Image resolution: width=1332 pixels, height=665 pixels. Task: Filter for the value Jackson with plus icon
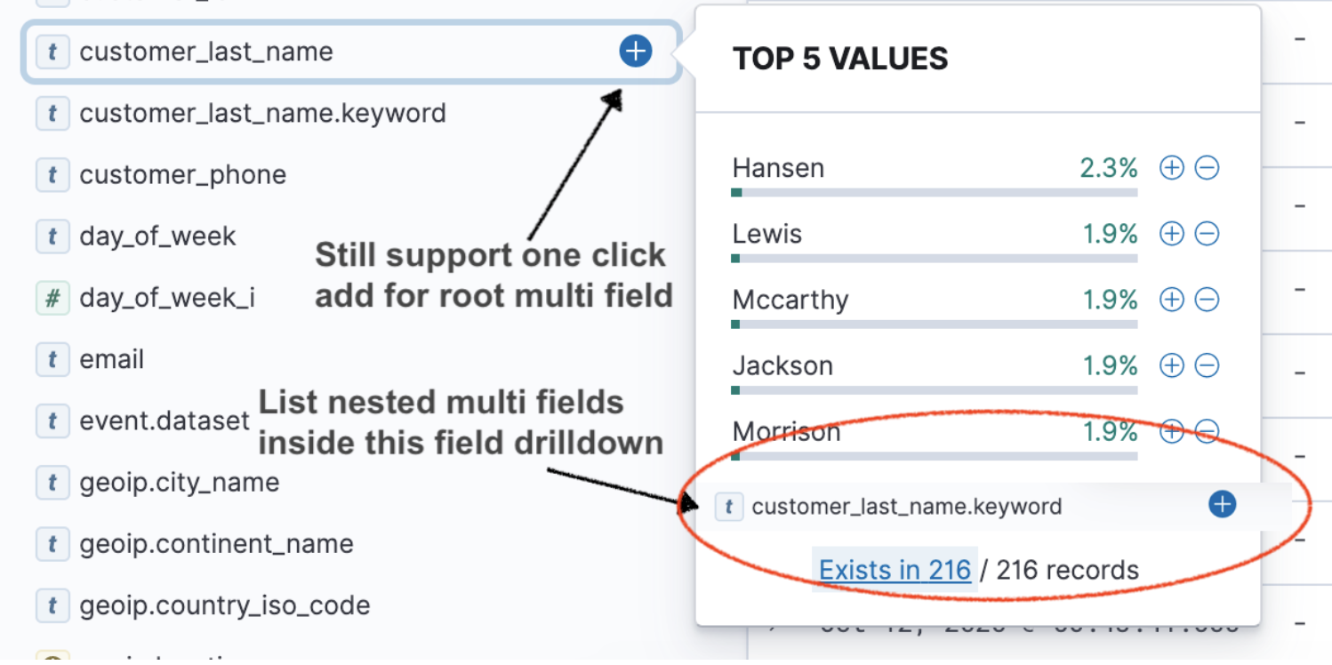pos(1171,365)
